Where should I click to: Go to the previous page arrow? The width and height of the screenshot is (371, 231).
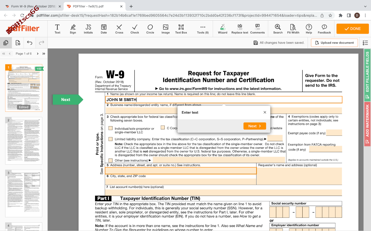(x=10, y=54)
